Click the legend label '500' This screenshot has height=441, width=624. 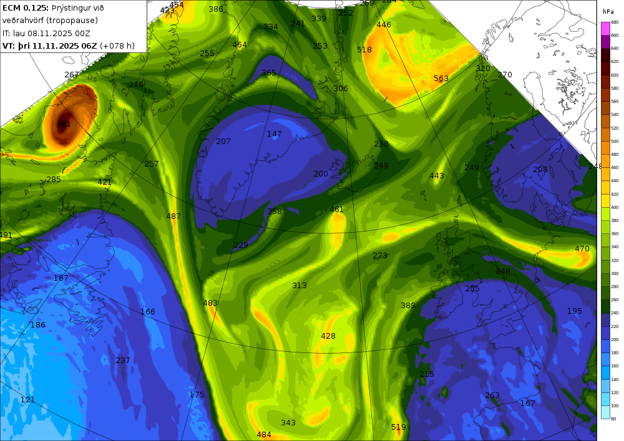tap(615, 141)
